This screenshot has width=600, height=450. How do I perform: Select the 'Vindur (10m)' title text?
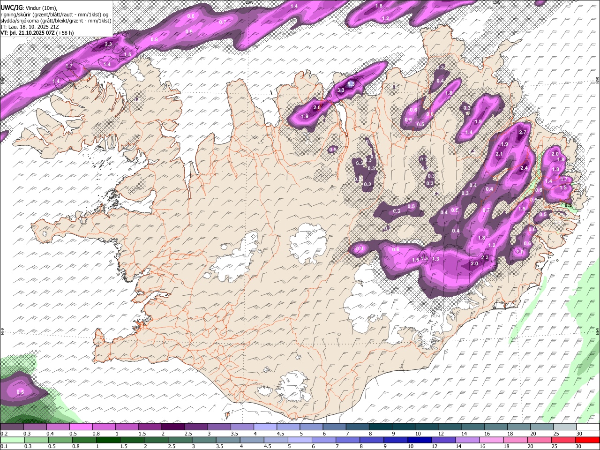(41, 7)
